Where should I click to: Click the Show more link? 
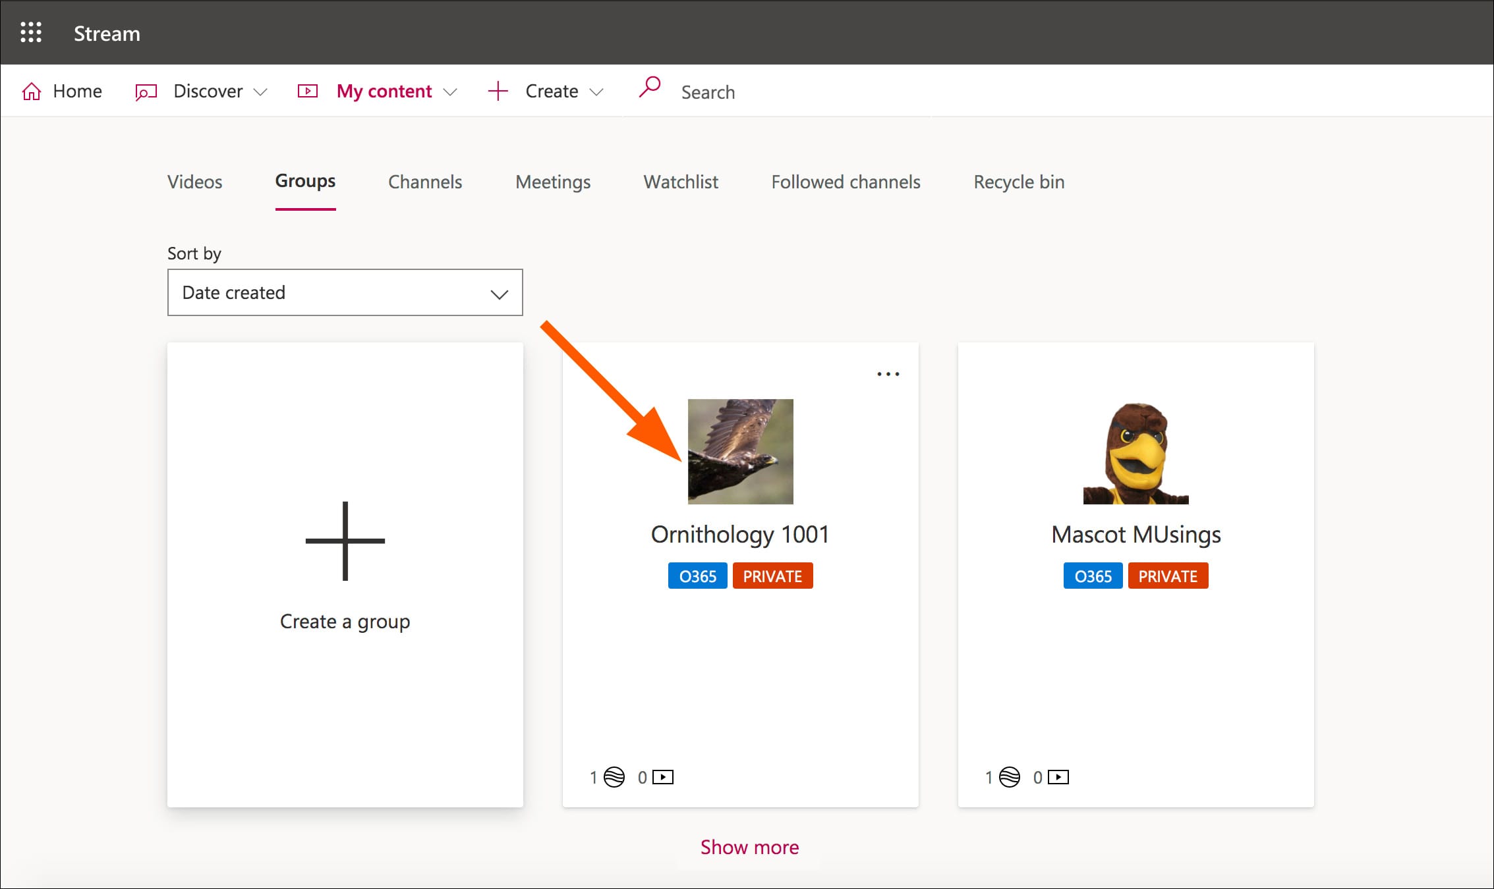pyautogui.click(x=749, y=847)
